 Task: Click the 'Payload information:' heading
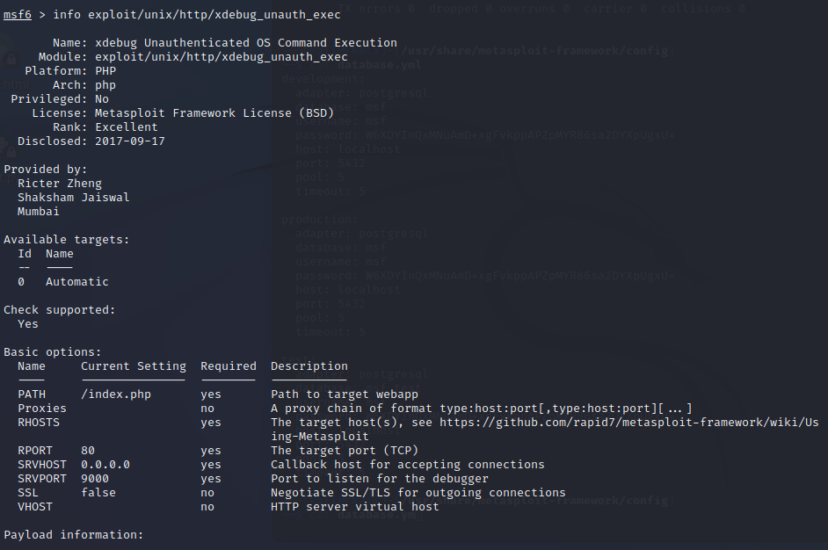click(74, 535)
